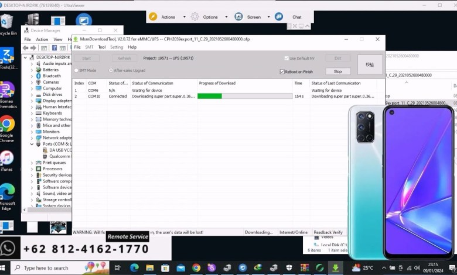Toggle Use Default NV checkbox
Image resolution: width=457 pixels, height=275 pixels.
pyautogui.click(x=286, y=58)
